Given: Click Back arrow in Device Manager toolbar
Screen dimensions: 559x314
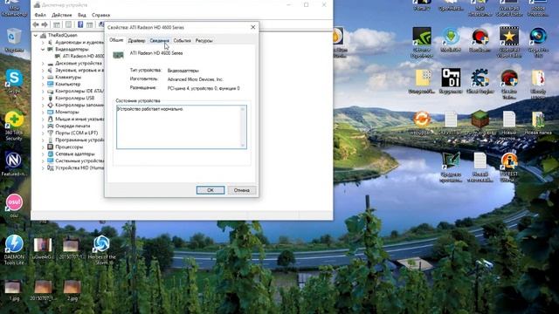Looking at the screenshot, I should (36, 24).
